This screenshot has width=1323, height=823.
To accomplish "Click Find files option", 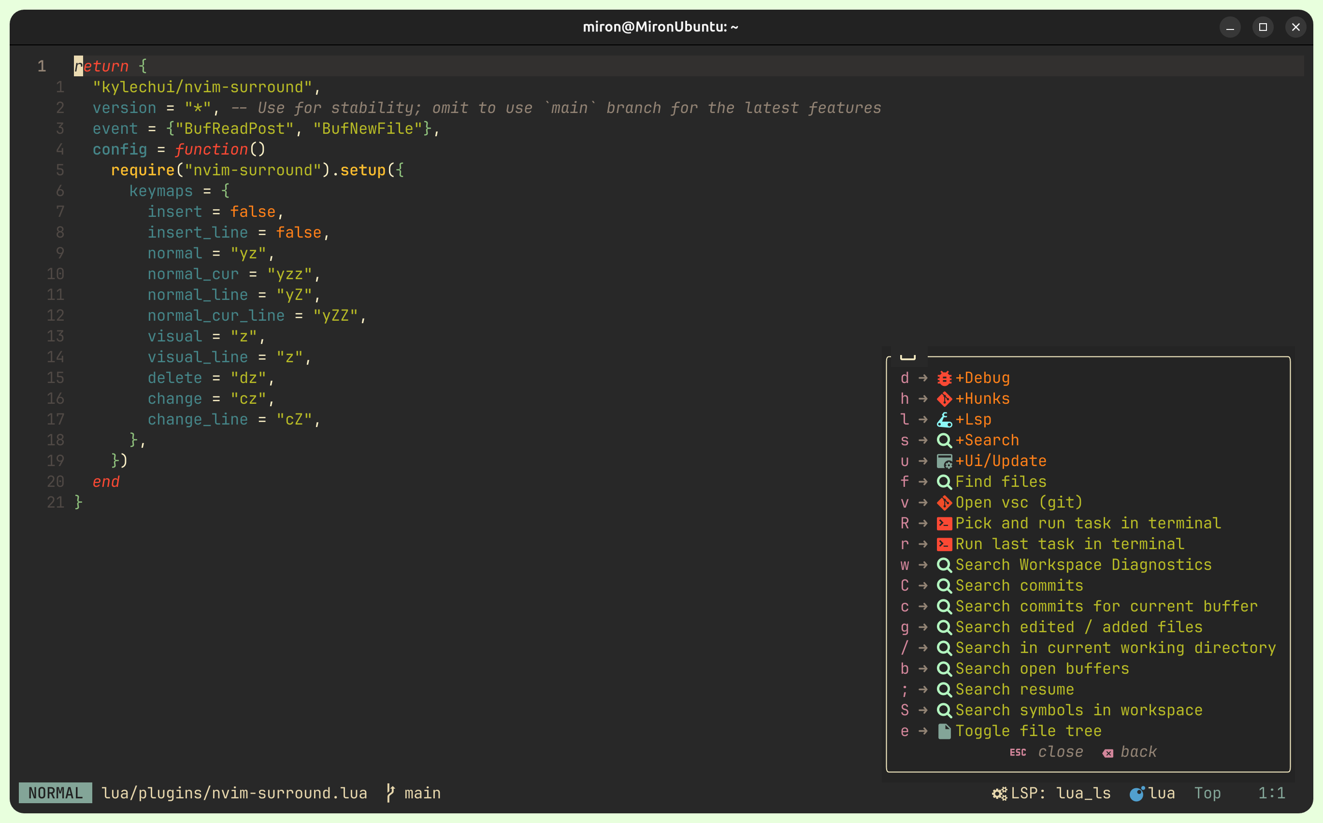I will [1003, 481].
